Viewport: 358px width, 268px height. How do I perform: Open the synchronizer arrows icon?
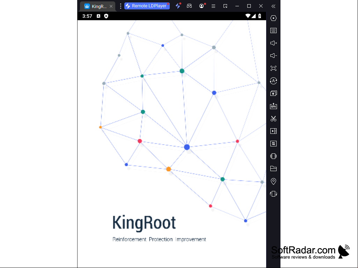tap(273, 144)
